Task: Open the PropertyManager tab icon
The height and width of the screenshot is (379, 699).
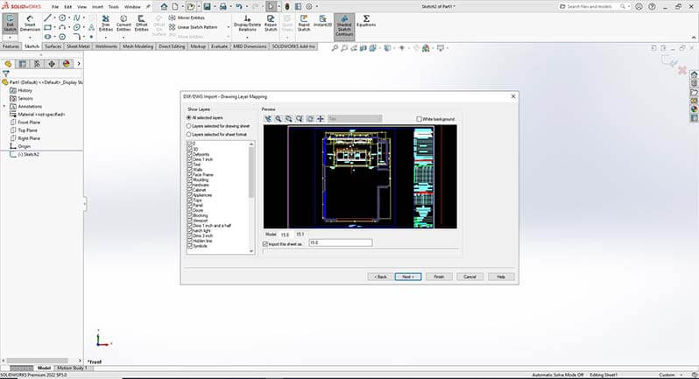Action: tap(22, 64)
